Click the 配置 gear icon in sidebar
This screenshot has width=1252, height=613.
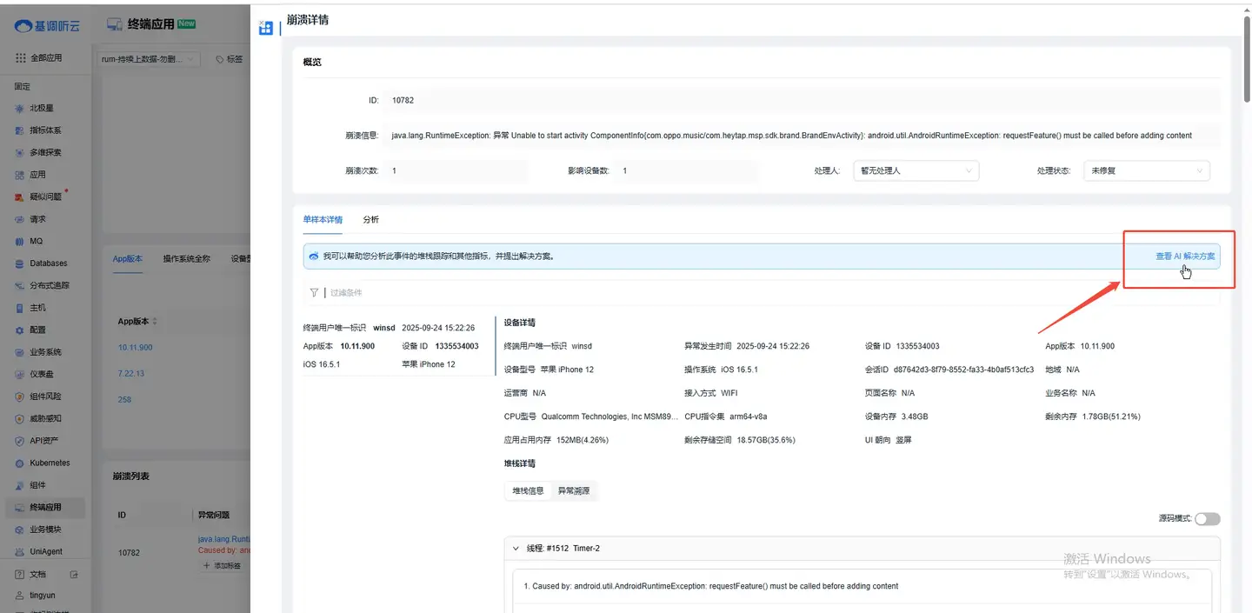20,330
